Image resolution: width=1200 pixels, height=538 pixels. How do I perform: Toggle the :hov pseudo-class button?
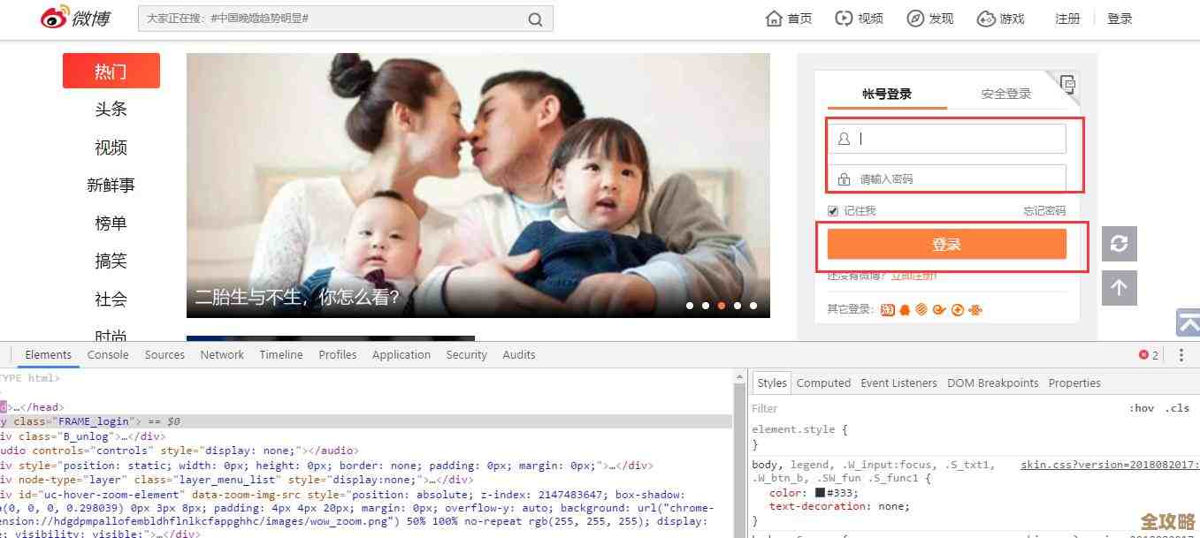(x=1143, y=407)
